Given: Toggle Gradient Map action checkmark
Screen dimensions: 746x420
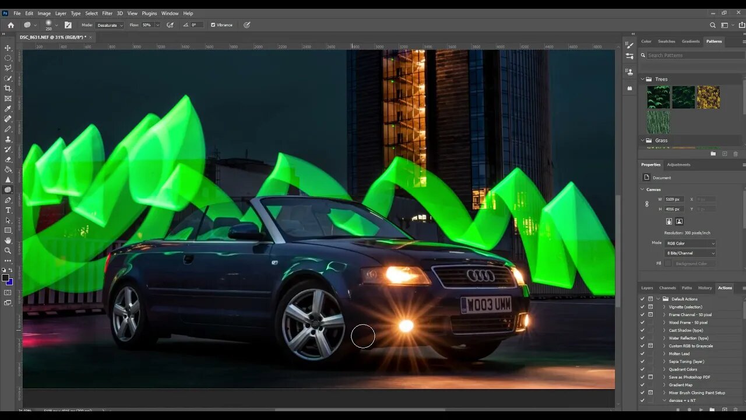Looking at the screenshot, I should point(642,385).
